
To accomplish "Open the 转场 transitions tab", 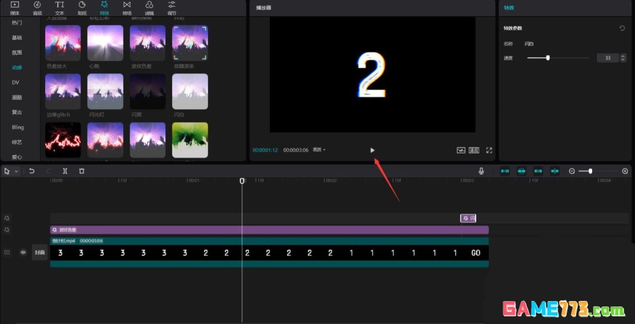I will (x=127, y=8).
